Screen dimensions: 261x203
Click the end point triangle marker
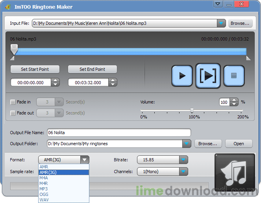tap(248, 58)
